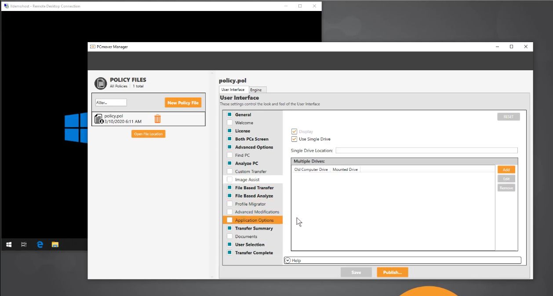
Task: Open the Windows Start menu
Action: [x=9, y=245]
